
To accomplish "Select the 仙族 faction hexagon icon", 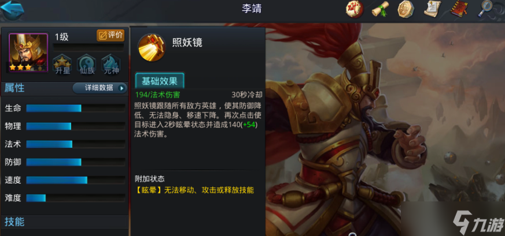I will click(87, 64).
